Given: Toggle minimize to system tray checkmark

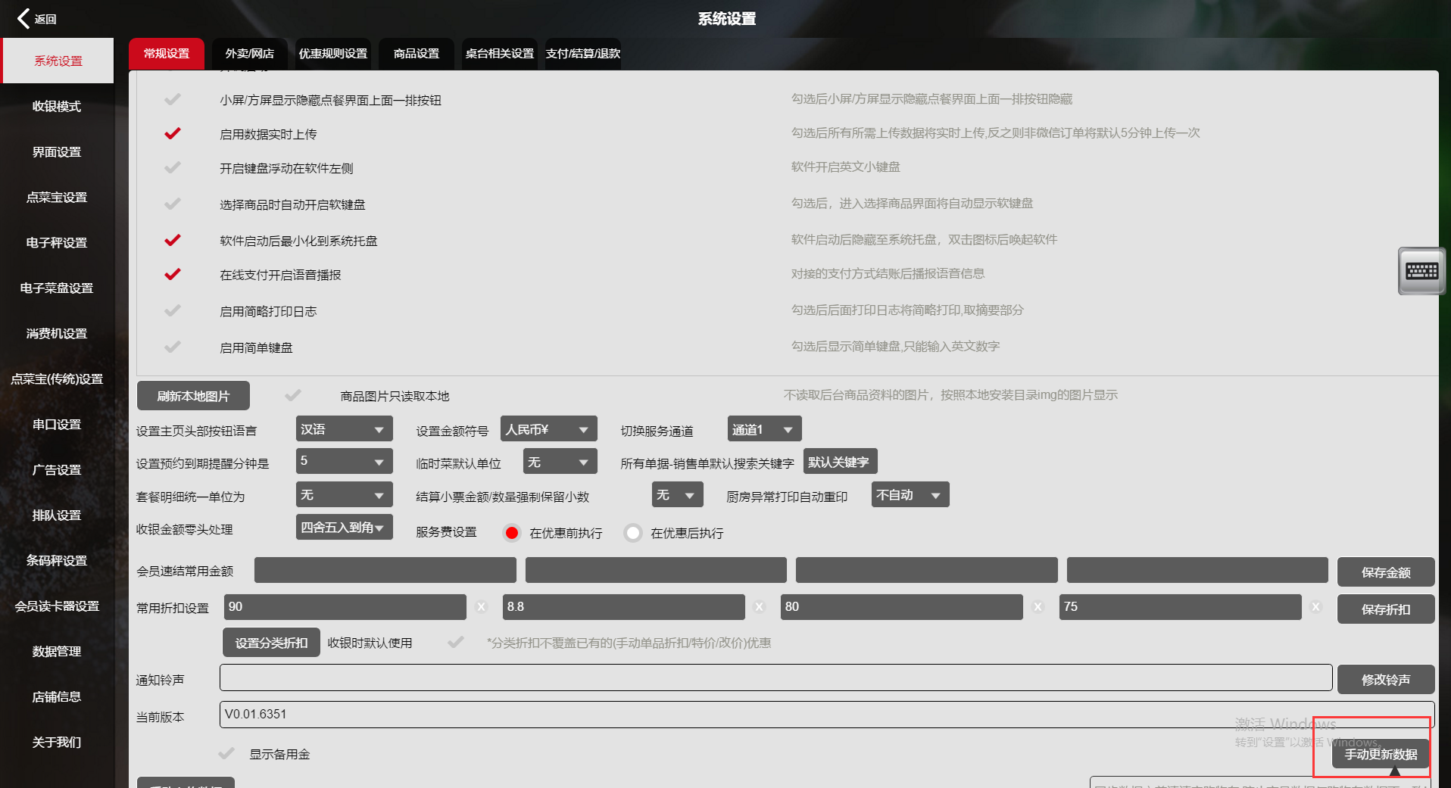Looking at the screenshot, I should pyautogui.click(x=173, y=241).
